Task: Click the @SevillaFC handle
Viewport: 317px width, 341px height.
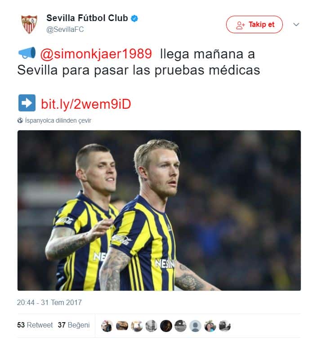Action: click(x=65, y=29)
